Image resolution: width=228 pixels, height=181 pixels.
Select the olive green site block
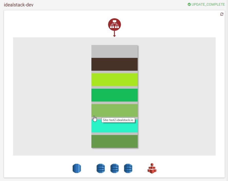pos(115,111)
